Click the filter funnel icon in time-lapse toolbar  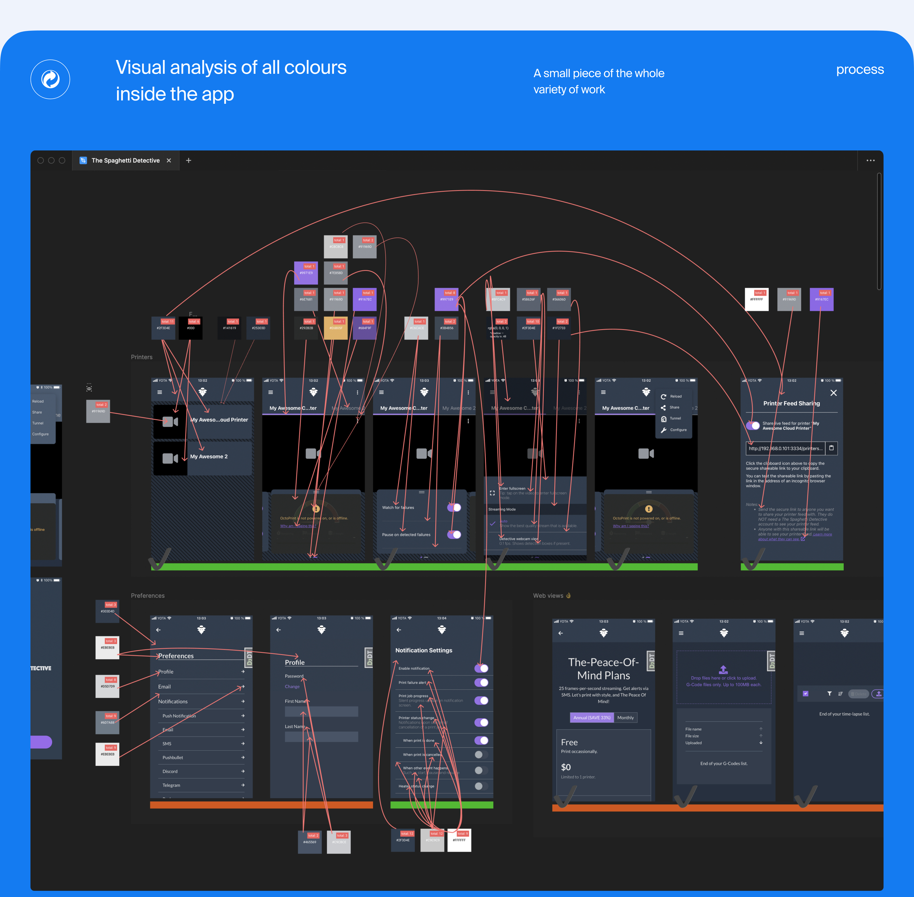click(x=829, y=694)
